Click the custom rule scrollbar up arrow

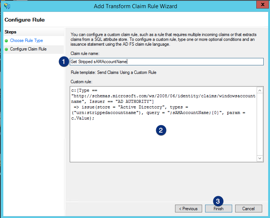coord(260,90)
